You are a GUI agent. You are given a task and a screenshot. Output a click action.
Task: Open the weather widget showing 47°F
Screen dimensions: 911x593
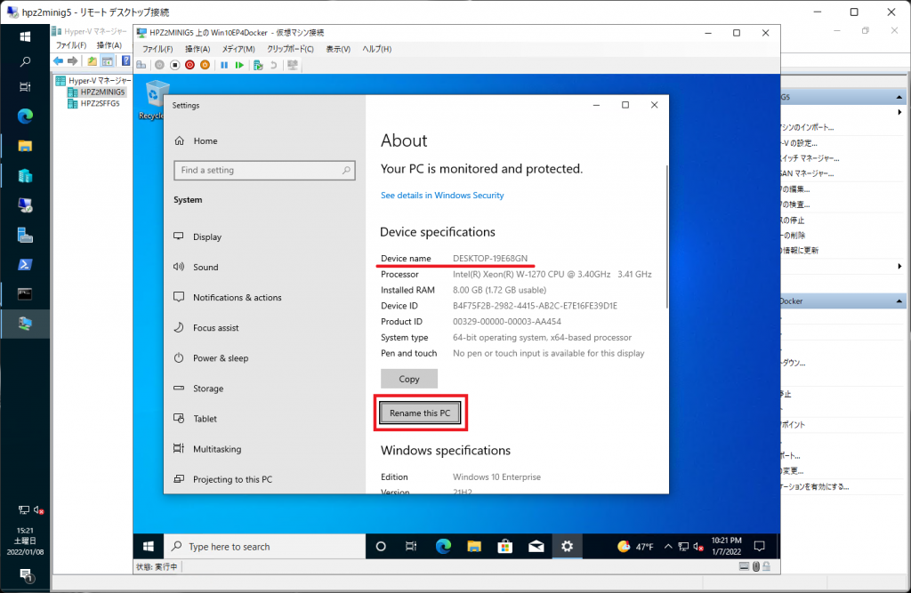634,547
